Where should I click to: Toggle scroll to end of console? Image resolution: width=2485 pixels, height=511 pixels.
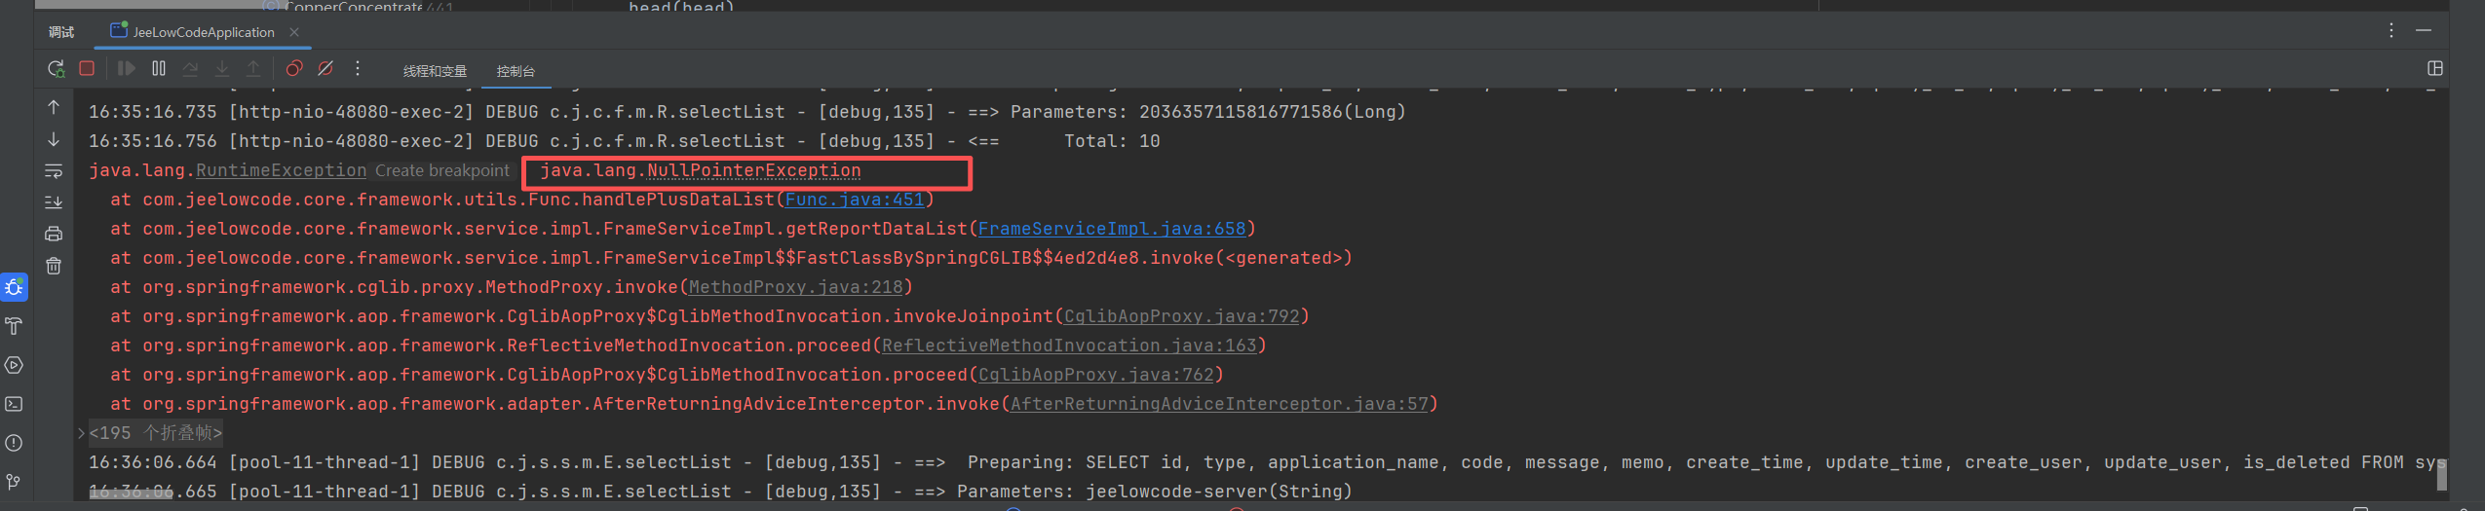tap(54, 202)
